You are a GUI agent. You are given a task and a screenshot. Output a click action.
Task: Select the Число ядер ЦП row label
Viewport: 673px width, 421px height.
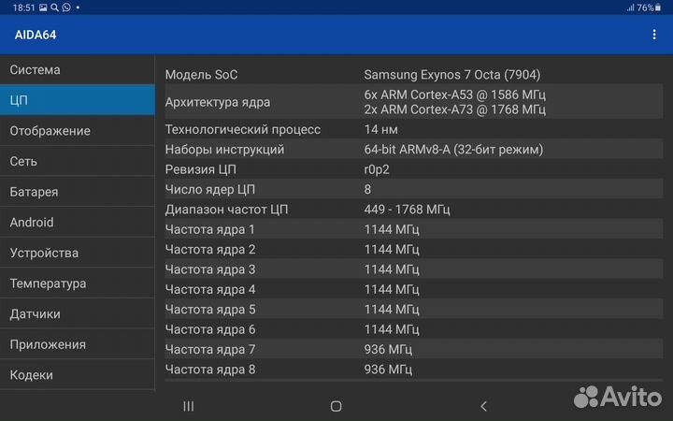pyautogui.click(x=210, y=189)
